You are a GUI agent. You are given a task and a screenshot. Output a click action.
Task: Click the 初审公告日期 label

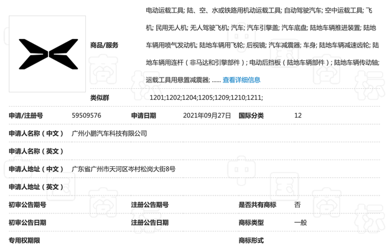27,223
